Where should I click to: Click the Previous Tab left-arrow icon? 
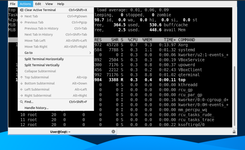22,22
